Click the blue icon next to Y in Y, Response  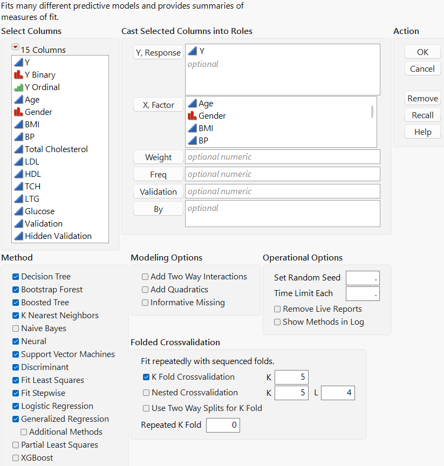[192, 51]
